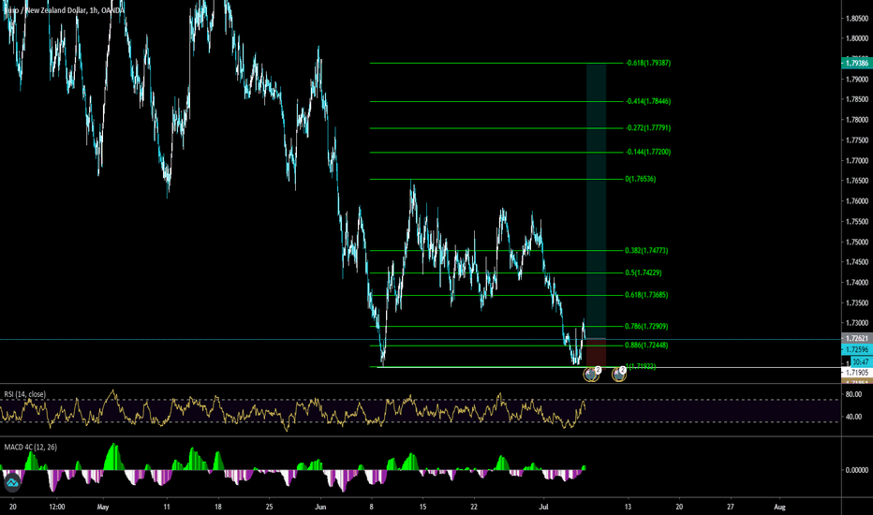Click the May date label on the time axis
The image size is (873, 515).
pyautogui.click(x=103, y=508)
